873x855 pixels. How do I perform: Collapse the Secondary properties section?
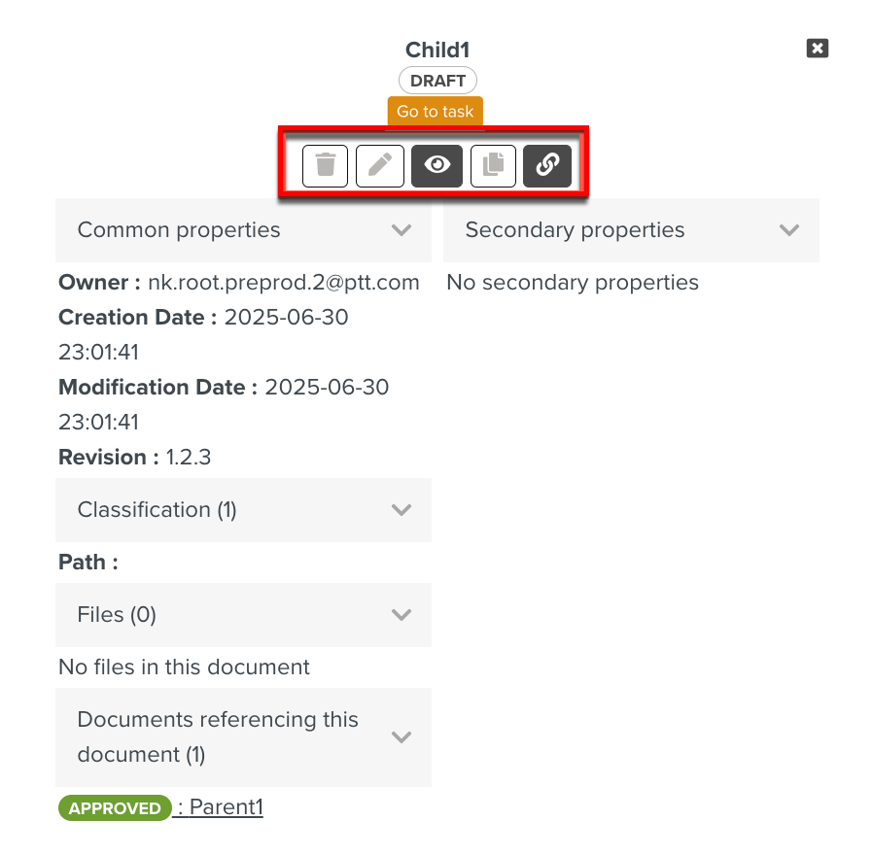coord(788,230)
